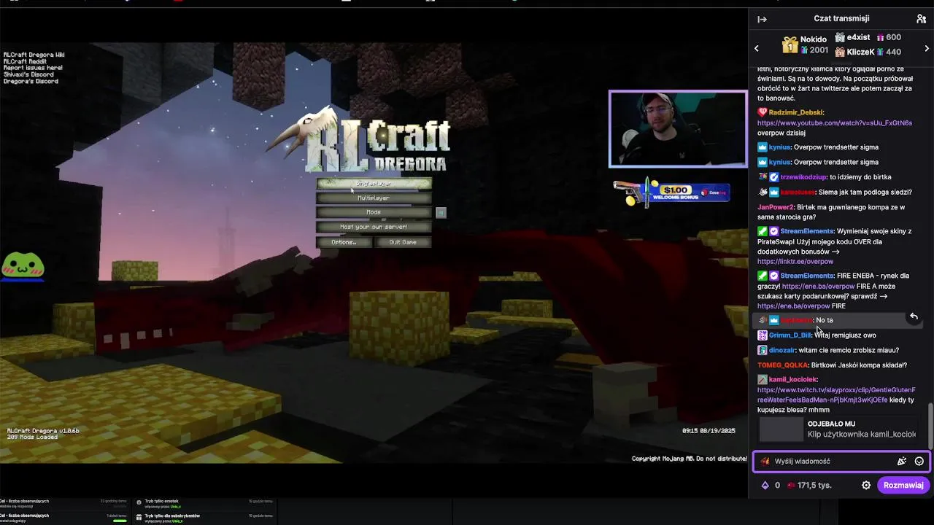
Task: Open kamil_kociolek's Twitch clip link
Action: (x=836, y=394)
